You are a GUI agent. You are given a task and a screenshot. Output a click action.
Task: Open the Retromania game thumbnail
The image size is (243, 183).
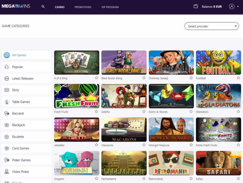pos(171,163)
